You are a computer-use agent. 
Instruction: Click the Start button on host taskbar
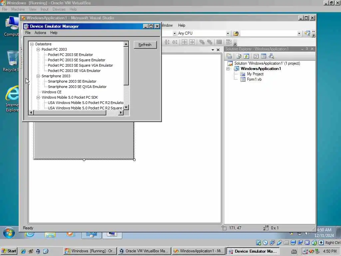9,251
